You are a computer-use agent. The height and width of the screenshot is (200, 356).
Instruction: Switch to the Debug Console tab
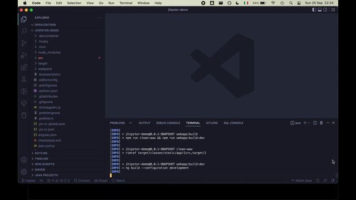coord(168,123)
